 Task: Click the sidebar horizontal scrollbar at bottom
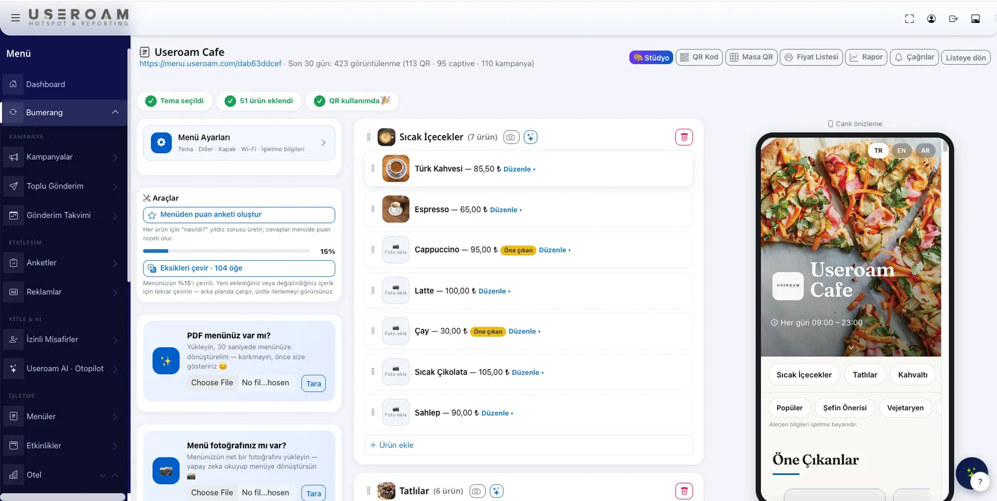(62, 497)
